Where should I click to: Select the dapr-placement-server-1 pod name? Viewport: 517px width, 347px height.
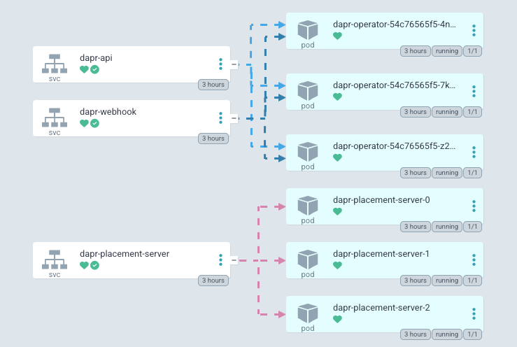coord(381,254)
